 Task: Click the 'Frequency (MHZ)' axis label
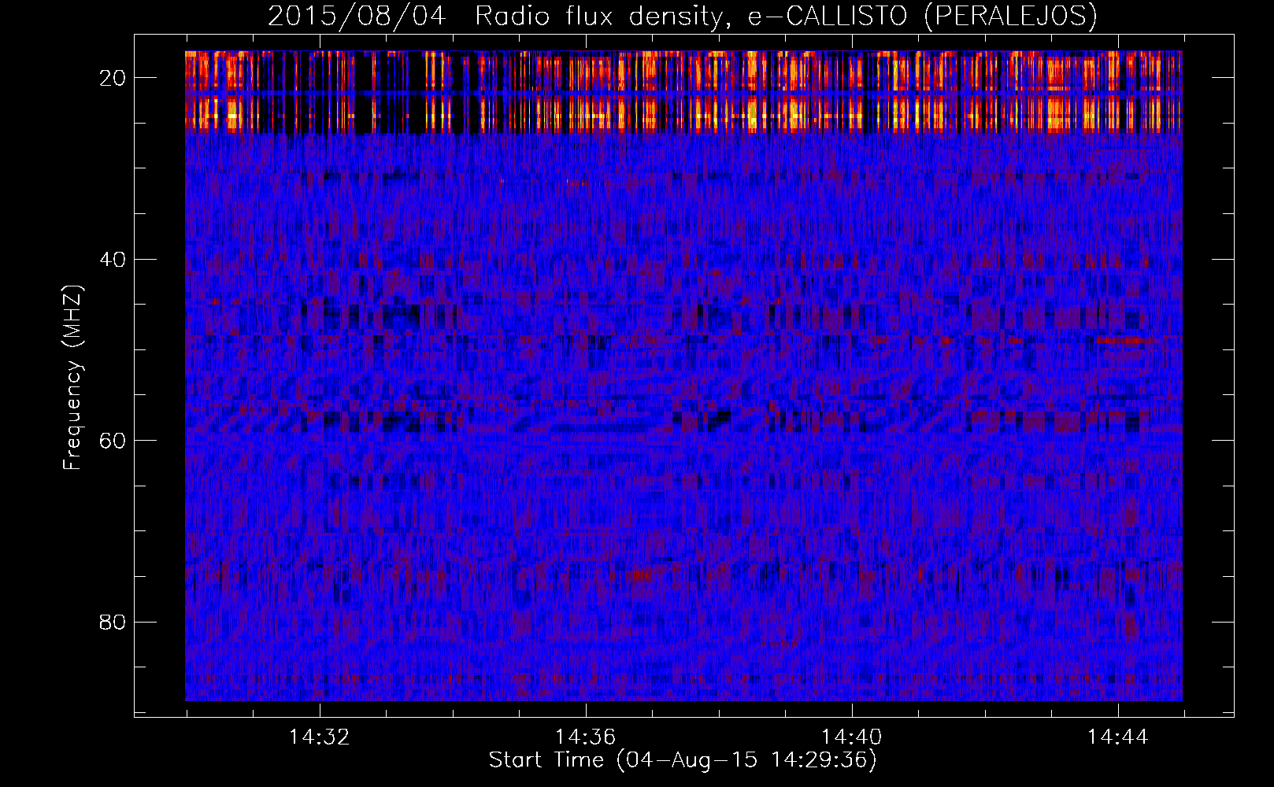[72, 377]
